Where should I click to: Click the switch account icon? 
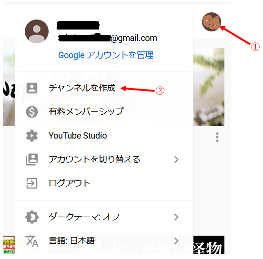point(32,159)
